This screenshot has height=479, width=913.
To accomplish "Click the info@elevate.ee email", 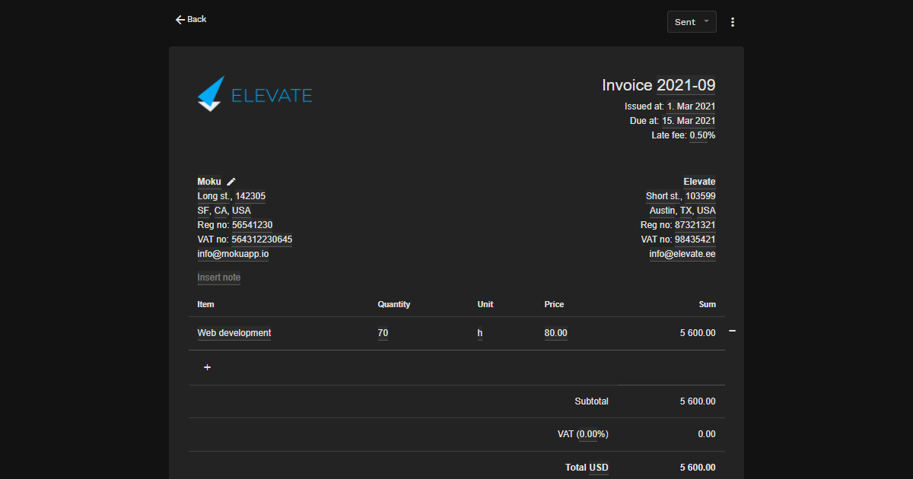I will click(x=682, y=254).
